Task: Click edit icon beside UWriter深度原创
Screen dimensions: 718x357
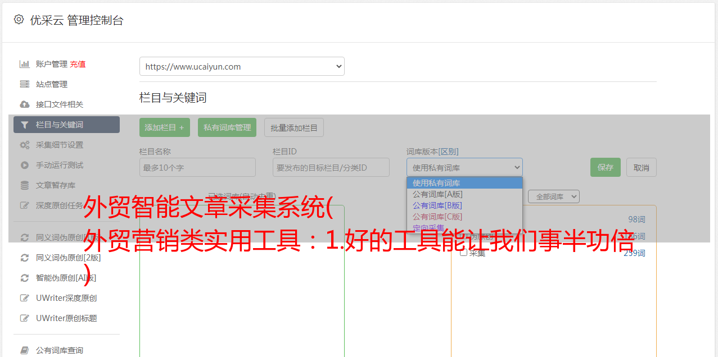Action: [x=24, y=298]
